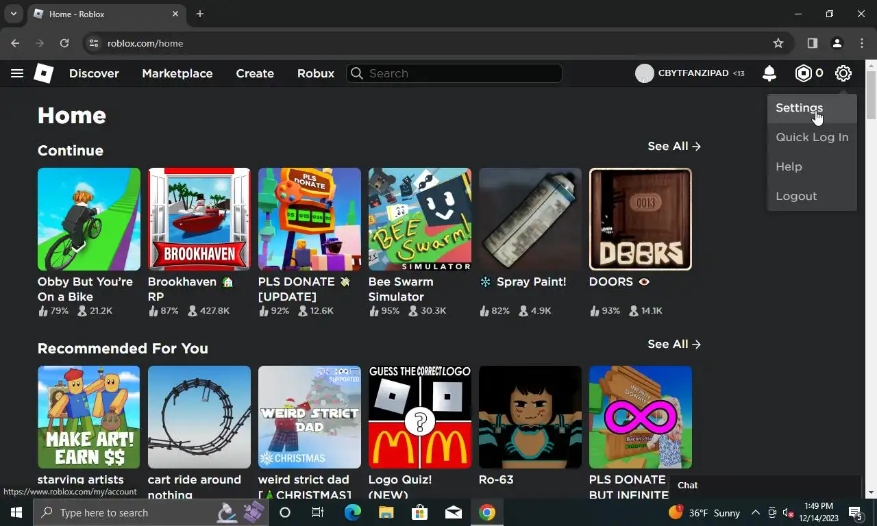Image resolution: width=877 pixels, height=526 pixels.
Task: Open Bee Swarm Simulator thumbnail
Action: click(x=420, y=219)
